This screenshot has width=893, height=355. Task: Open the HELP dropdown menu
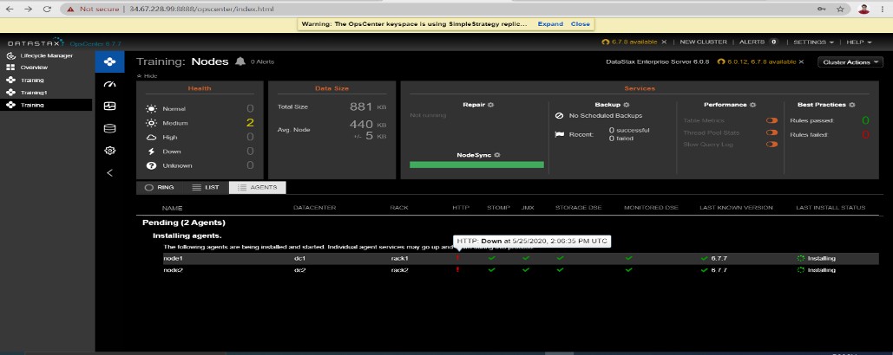[859, 42]
